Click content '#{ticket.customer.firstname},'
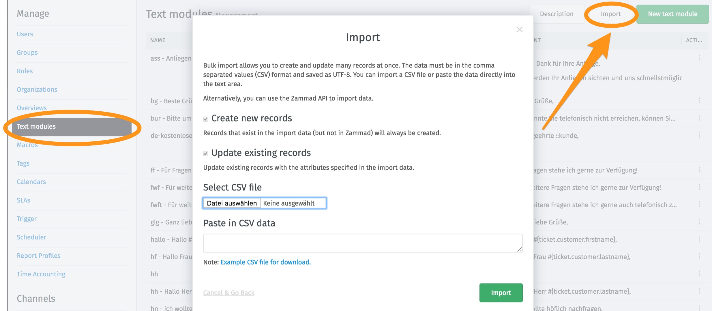Screen dimensions: 712x311 point(575,239)
